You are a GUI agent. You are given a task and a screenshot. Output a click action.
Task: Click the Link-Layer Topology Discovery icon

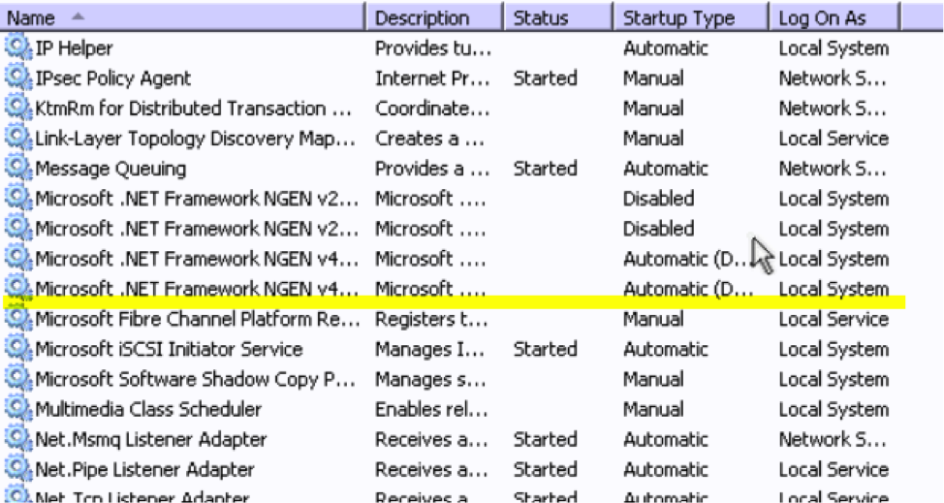(18, 139)
